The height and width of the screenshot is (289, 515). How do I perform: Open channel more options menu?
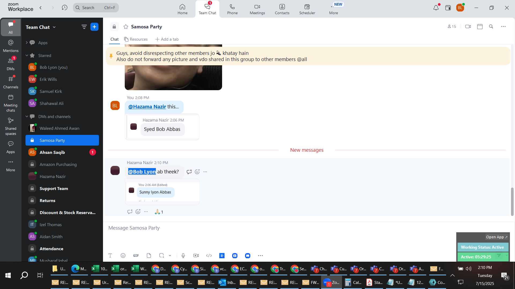503,26
